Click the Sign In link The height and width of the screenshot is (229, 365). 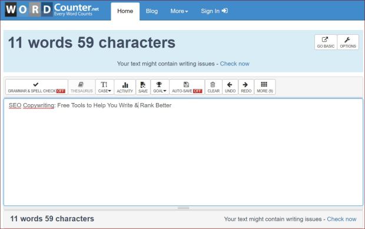tap(214, 11)
